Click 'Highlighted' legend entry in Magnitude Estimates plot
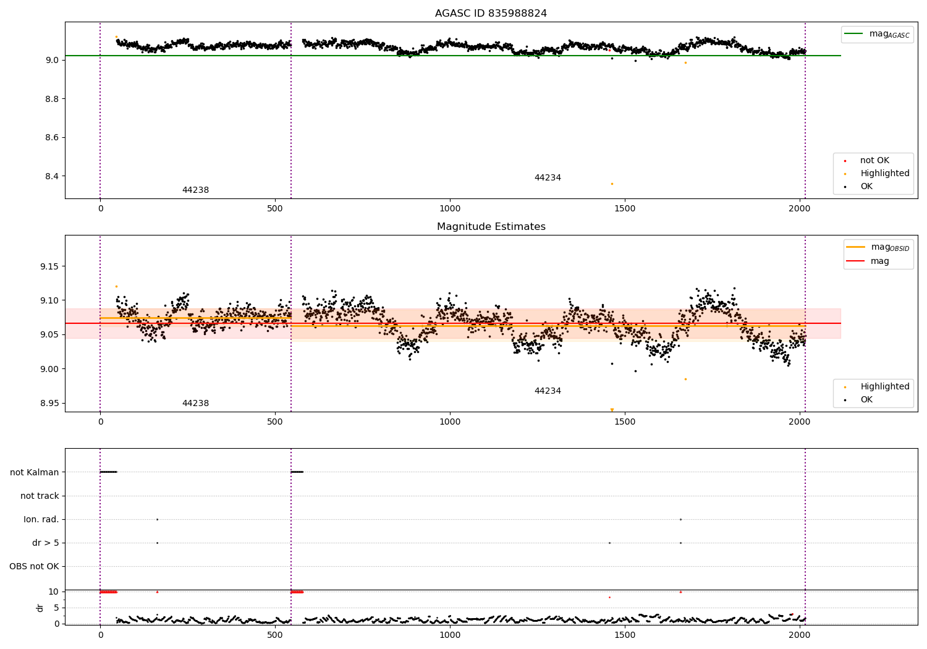 point(876,386)
